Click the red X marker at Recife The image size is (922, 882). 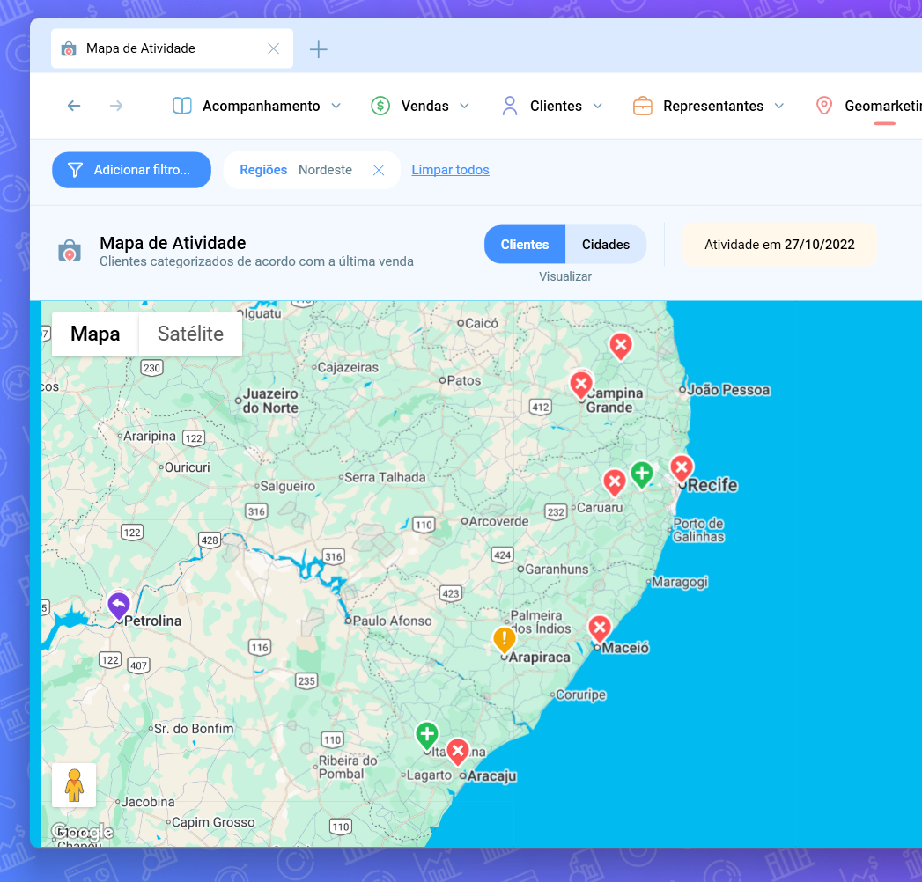pyautogui.click(x=682, y=469)
